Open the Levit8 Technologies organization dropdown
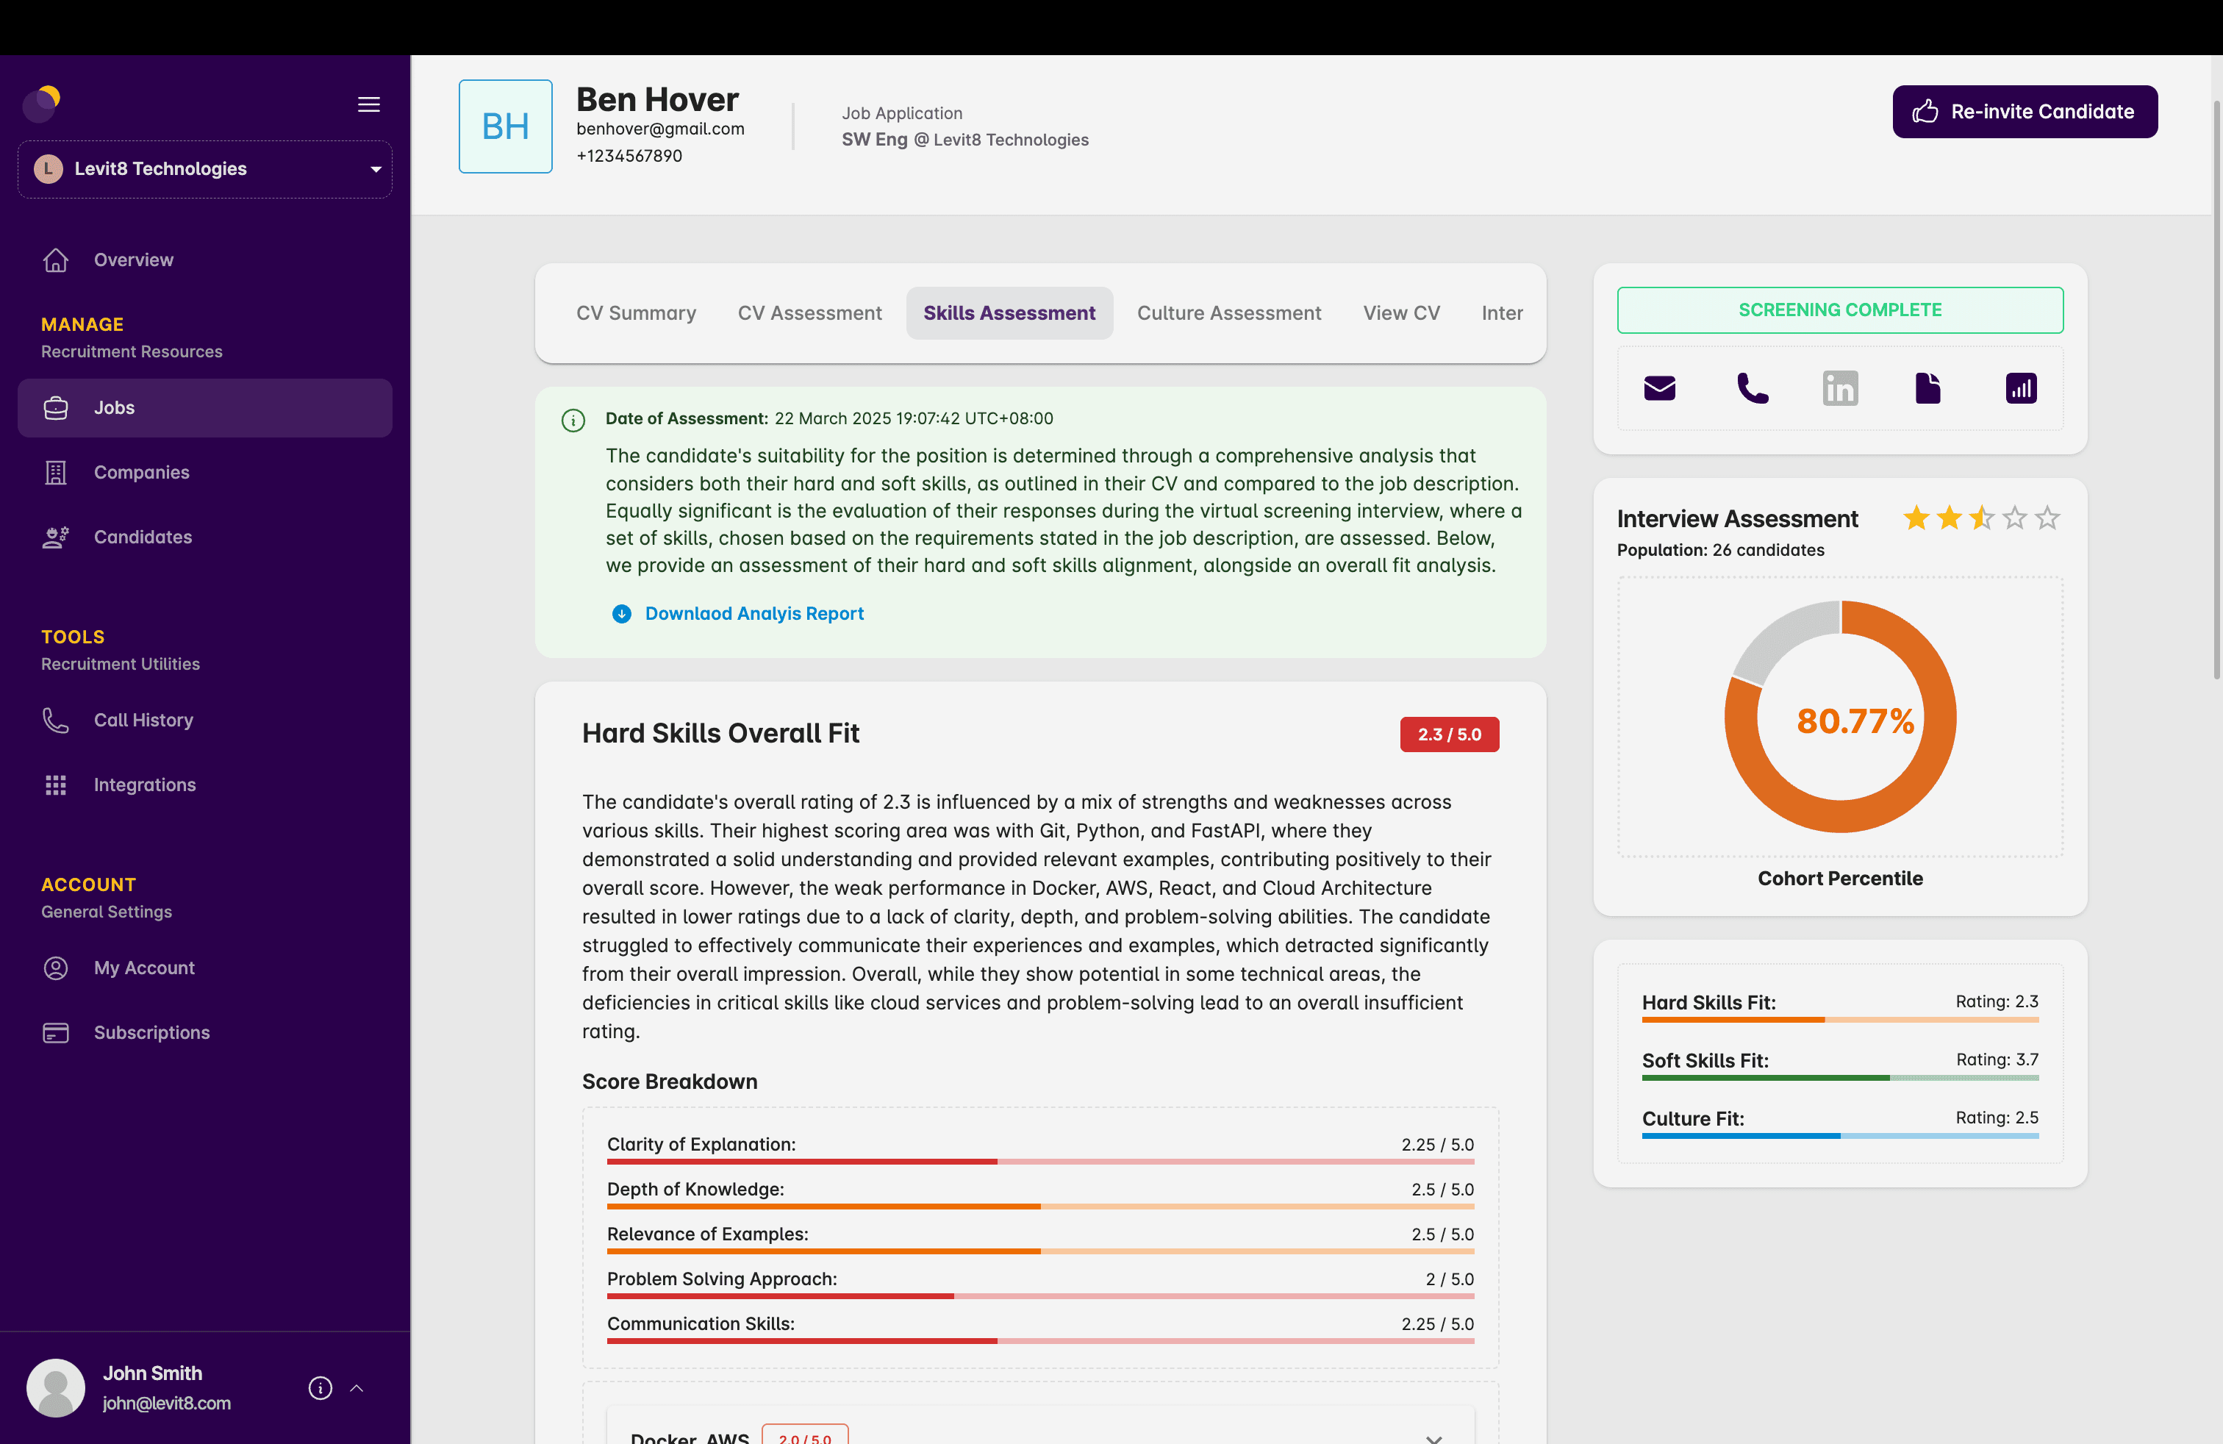The width and height of the screenshot is (2223, 1444). coord(376,169)
